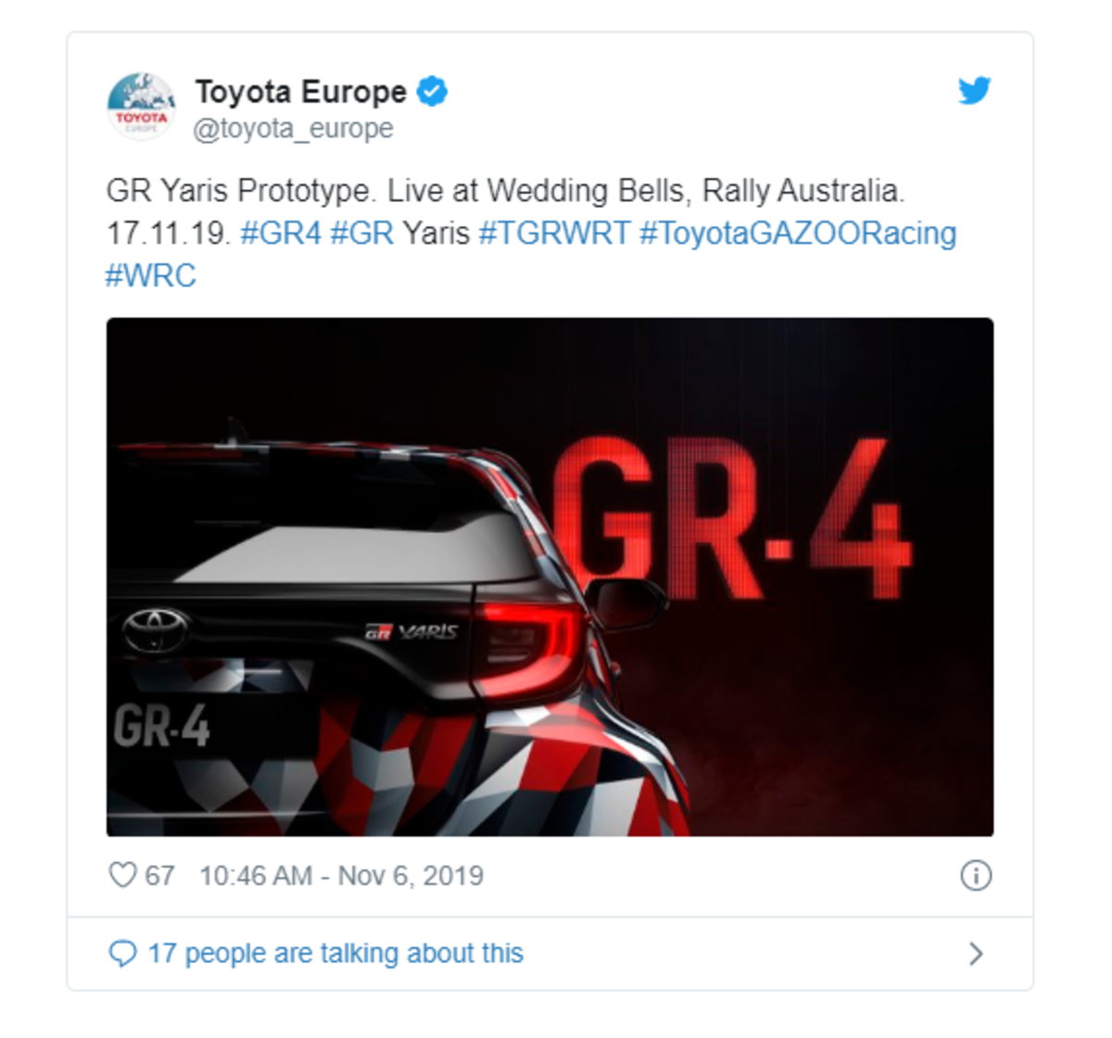Click the speech bubble reply icon
The height and width of the screenshot is (1038, 1112).
[x=122, y=954]
